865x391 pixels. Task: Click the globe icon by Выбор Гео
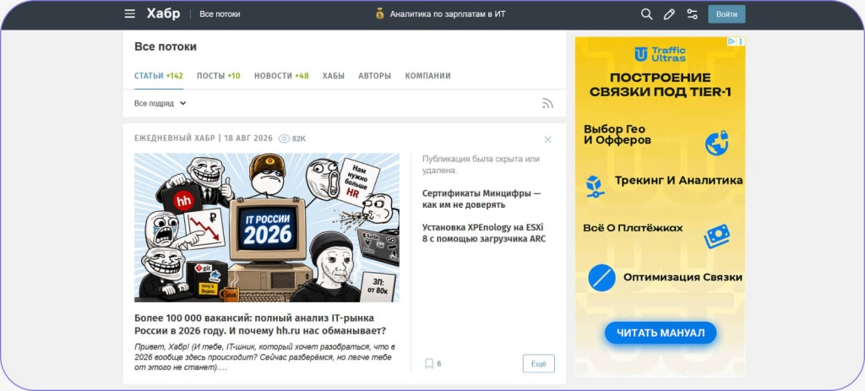pos(716,143)
